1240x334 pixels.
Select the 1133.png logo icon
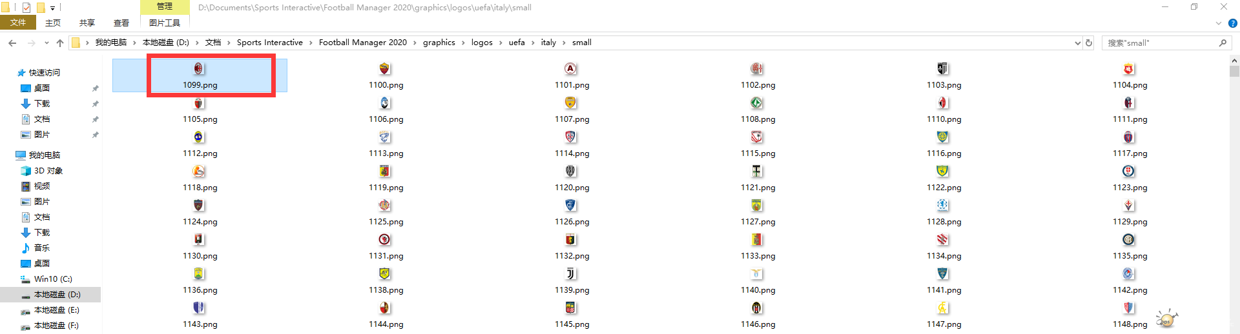pyautogui.click(x=757, y=239)
